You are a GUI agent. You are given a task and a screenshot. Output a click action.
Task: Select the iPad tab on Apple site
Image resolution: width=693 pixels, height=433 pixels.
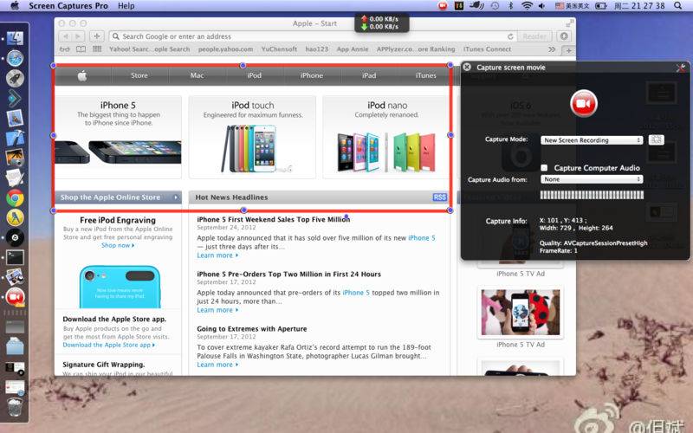point(369,75)
